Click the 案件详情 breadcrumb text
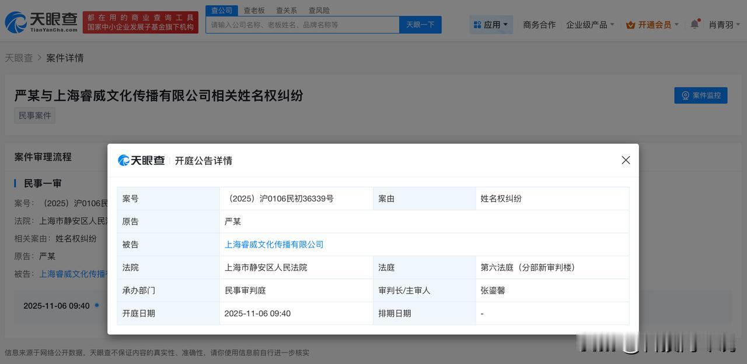Viewport: 747px width, 364px height. [65, 58]
